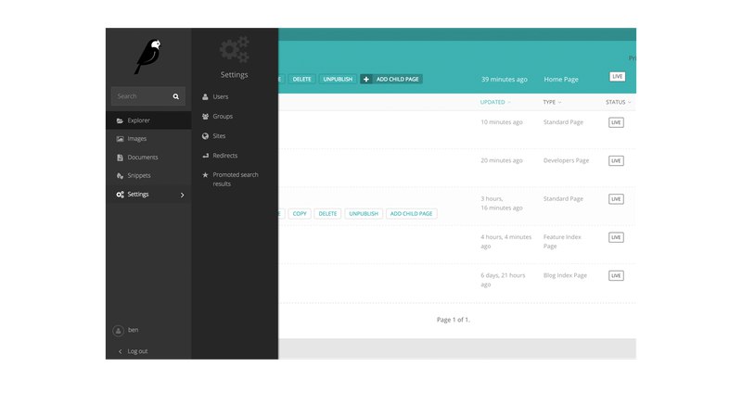Click the 'Blog Index Page' type cell

click(x=565, y=275)
